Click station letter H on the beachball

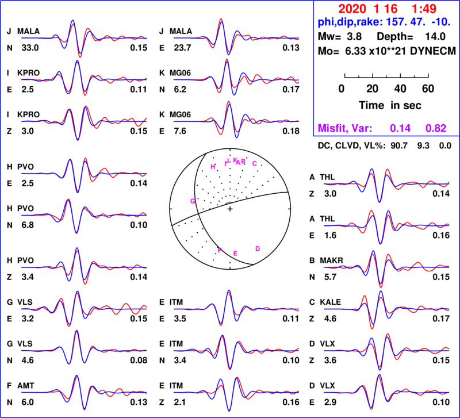click(x=213, y=167)
